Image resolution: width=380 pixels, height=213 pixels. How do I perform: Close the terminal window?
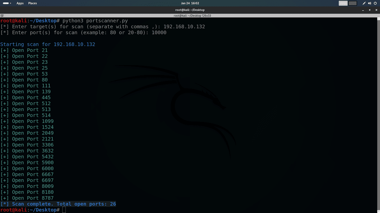376,10
